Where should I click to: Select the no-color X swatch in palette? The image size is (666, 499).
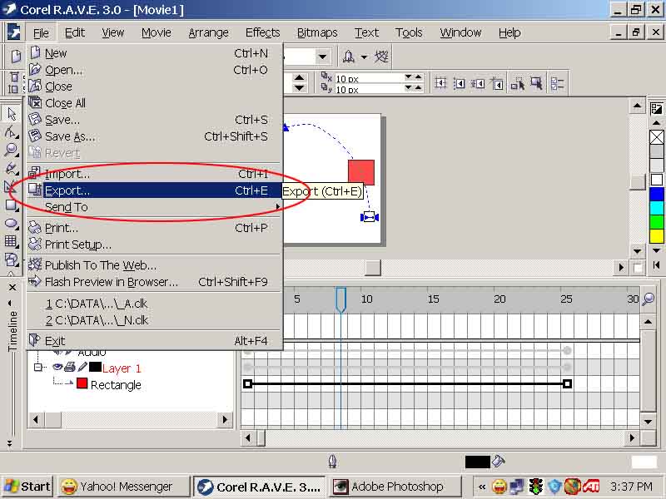point(657,137)
